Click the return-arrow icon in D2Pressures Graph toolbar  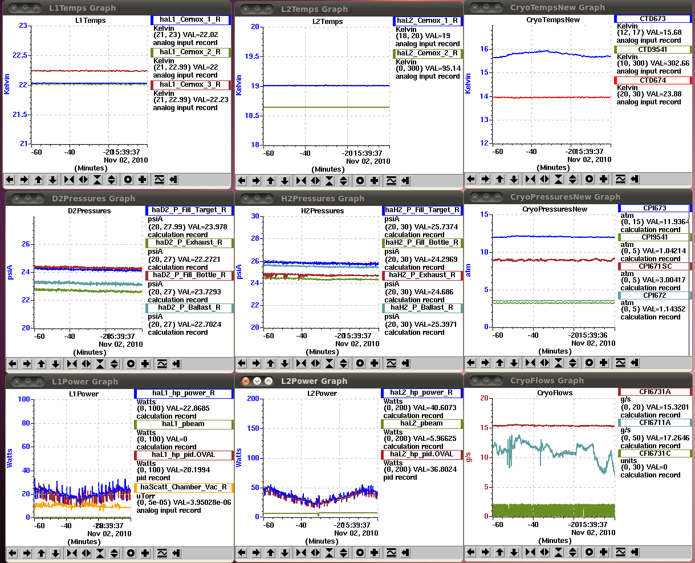click(x=176, y=364)
